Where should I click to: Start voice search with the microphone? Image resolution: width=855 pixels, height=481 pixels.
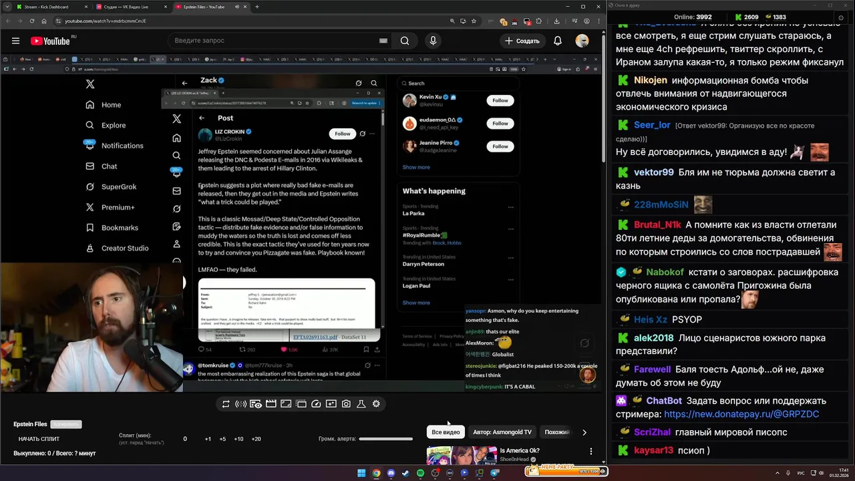(433, 41)
